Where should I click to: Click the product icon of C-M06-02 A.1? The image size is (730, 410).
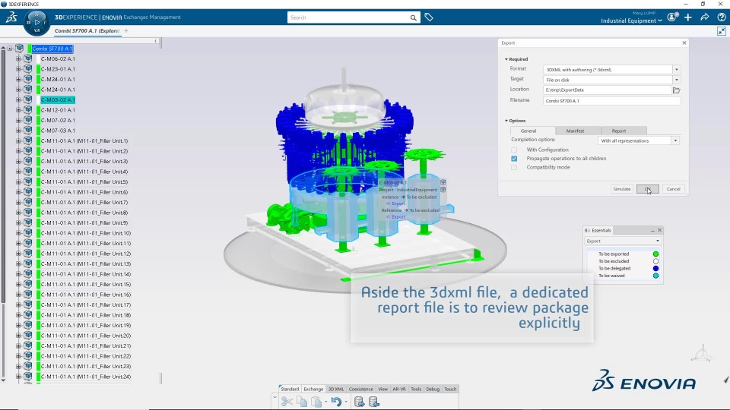point(28,58)
